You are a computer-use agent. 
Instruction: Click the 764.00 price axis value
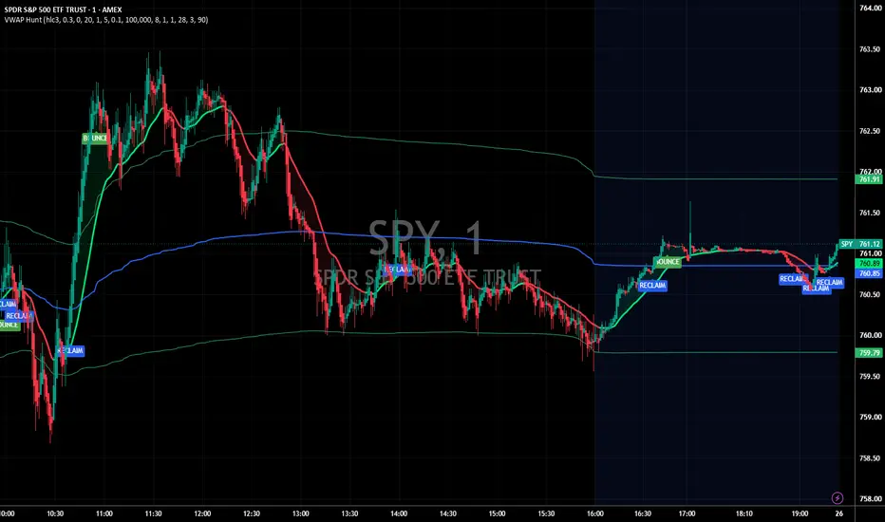point(870,8)
